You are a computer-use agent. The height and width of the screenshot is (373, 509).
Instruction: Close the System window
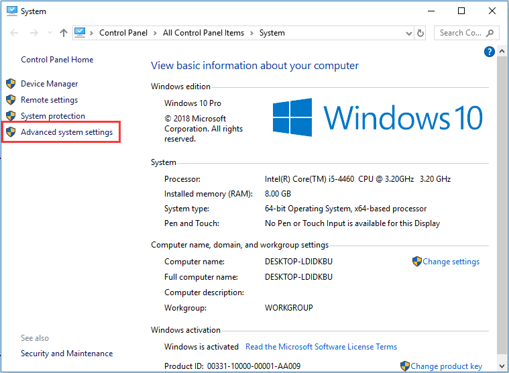point(492,11)
